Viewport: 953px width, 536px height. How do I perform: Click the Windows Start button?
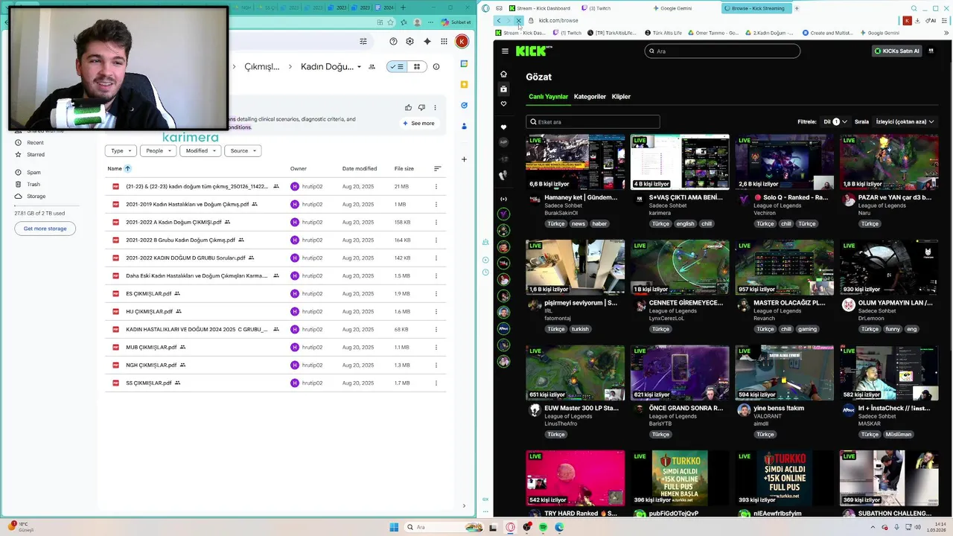[394, 527]
